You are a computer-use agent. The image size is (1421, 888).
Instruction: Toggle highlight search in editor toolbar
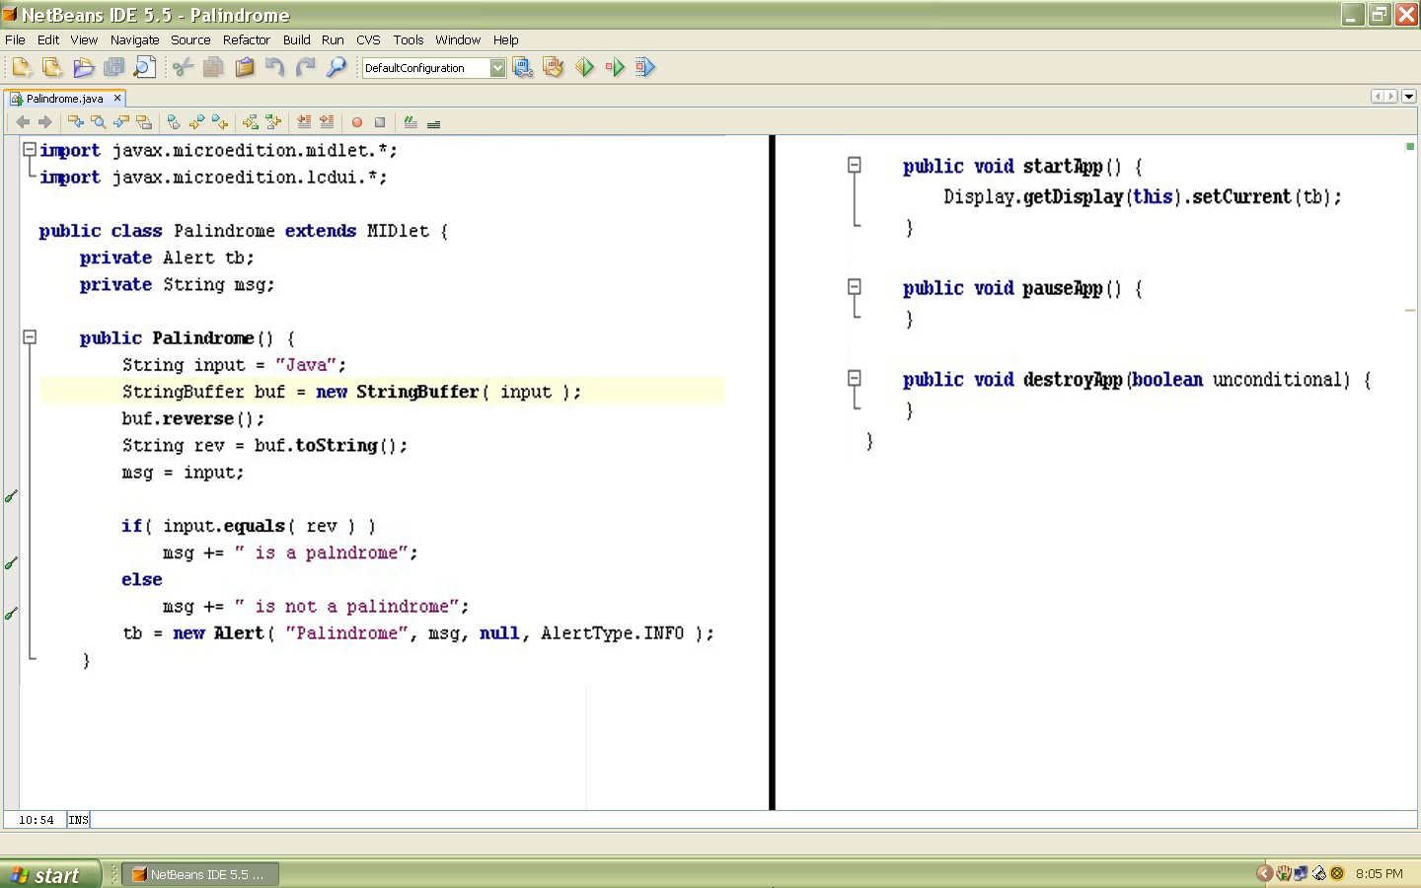[x=144, y=122]
